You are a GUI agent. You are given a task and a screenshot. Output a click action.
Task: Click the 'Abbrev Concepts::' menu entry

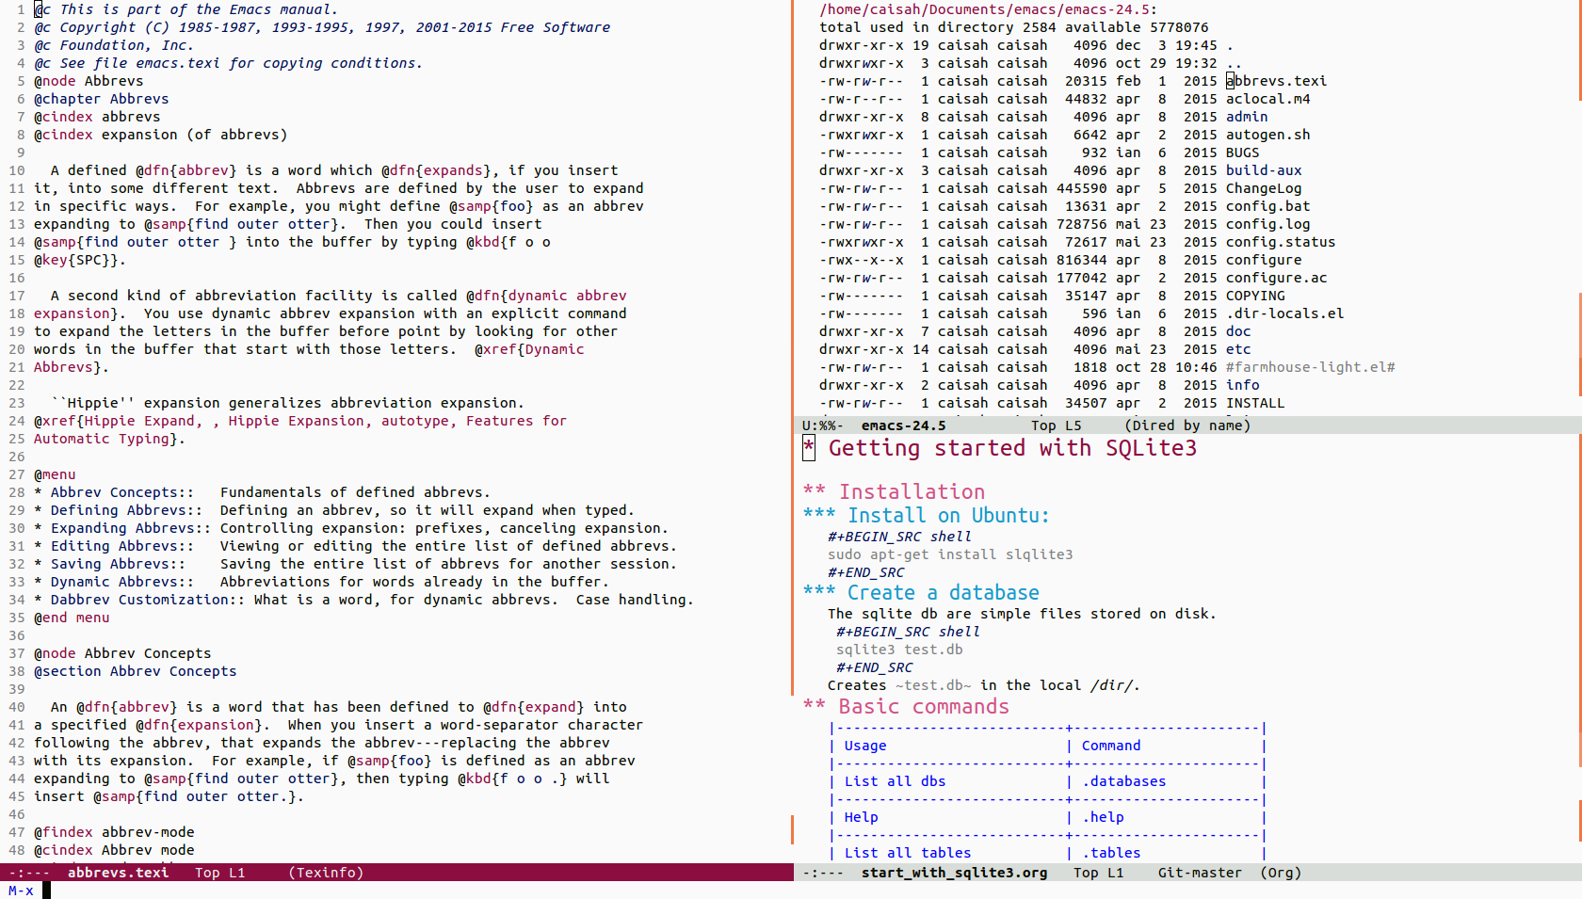tap(122, 492)
